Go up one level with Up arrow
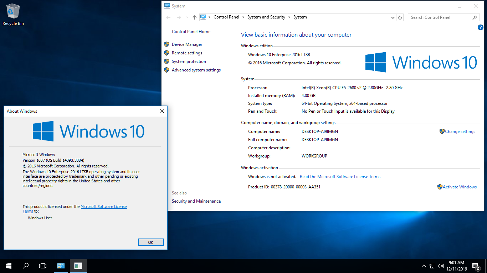 [x=194, y=17]
